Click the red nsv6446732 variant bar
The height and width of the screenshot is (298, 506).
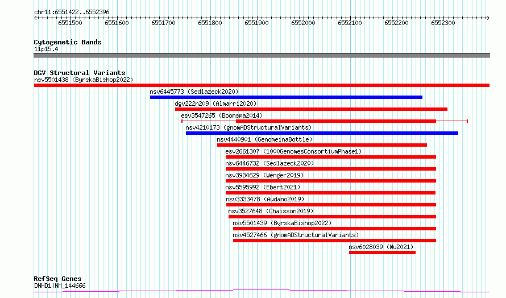tap(331, 169)
